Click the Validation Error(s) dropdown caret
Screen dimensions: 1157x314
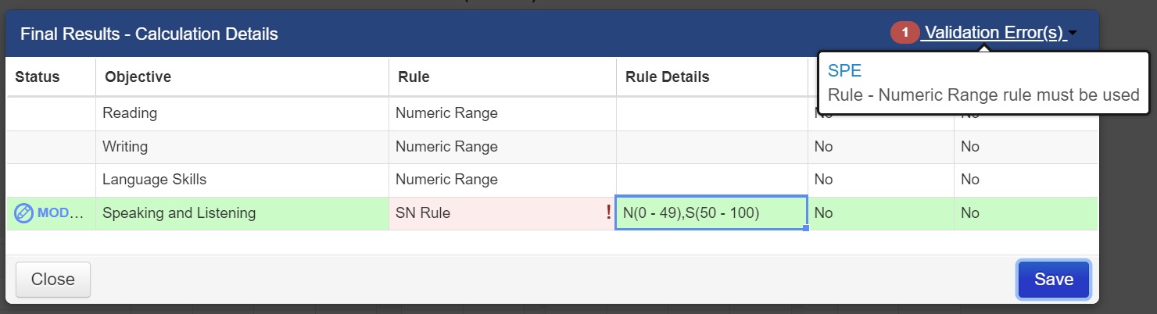[1073, 34]
